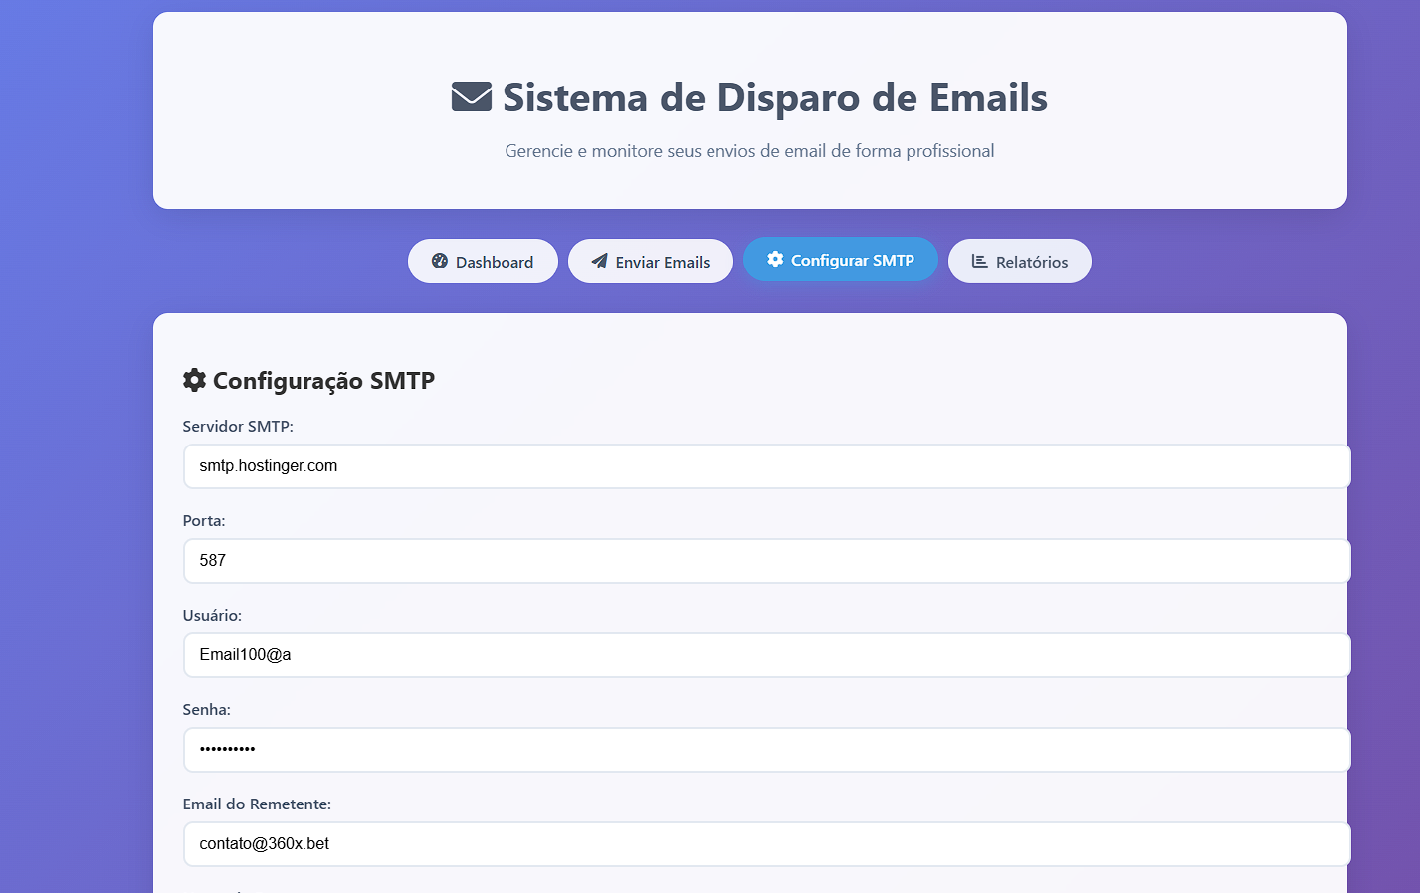
Task: Click the paper plane icon on Enviar Emails
Action: pos(598,261)
